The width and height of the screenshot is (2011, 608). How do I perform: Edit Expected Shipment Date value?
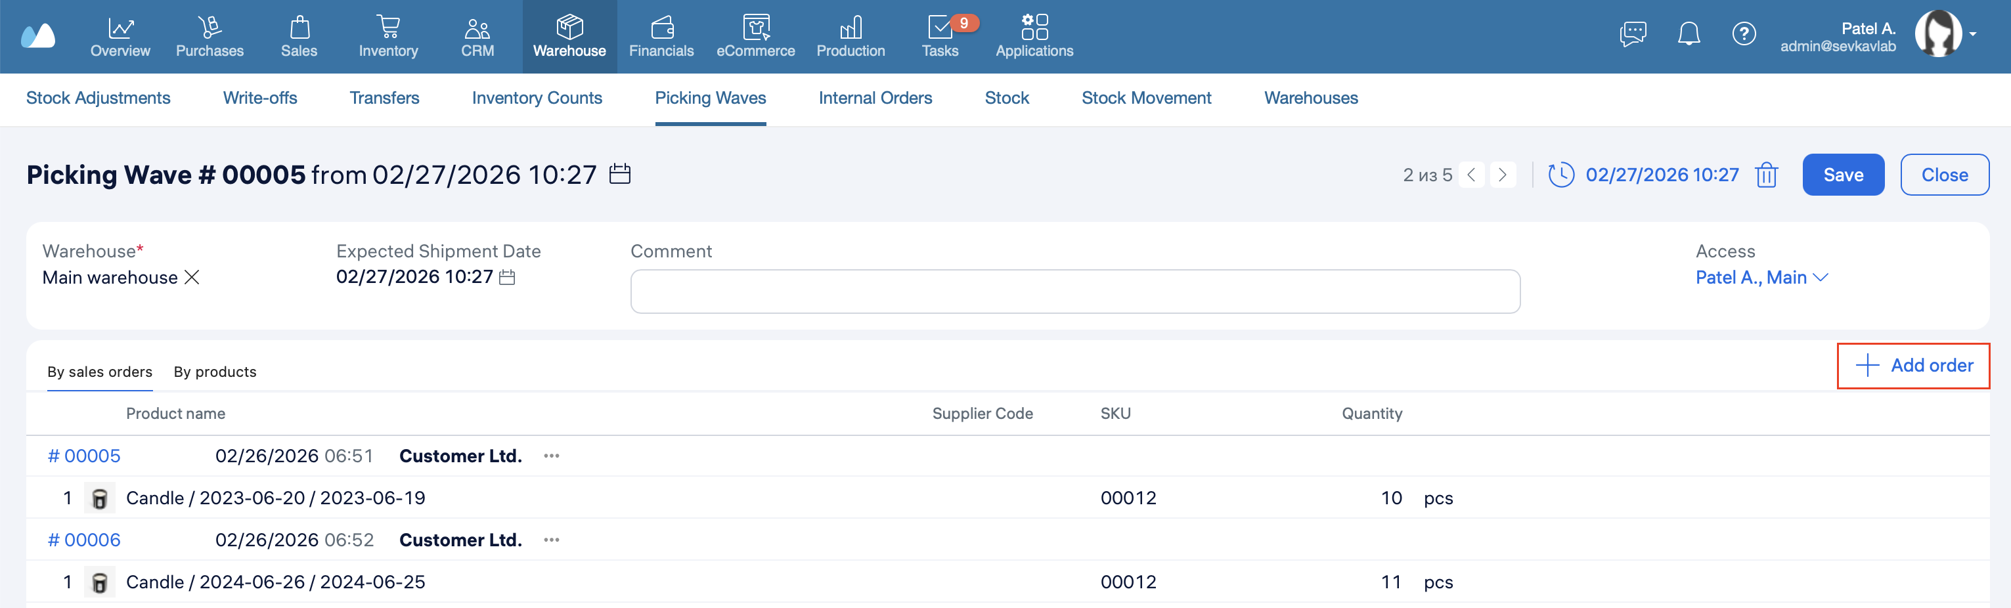(x=414, y=277)
